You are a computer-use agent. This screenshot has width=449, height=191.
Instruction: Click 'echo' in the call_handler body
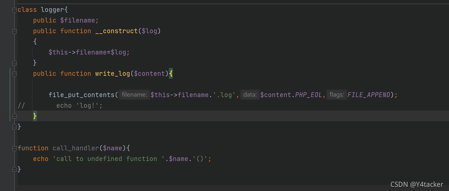pyautogui.click(x=41, y=159)
